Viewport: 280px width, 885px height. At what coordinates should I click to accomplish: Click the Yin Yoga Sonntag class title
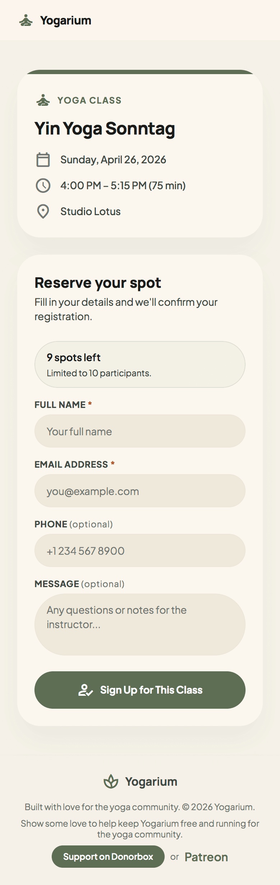coord(105,129)
